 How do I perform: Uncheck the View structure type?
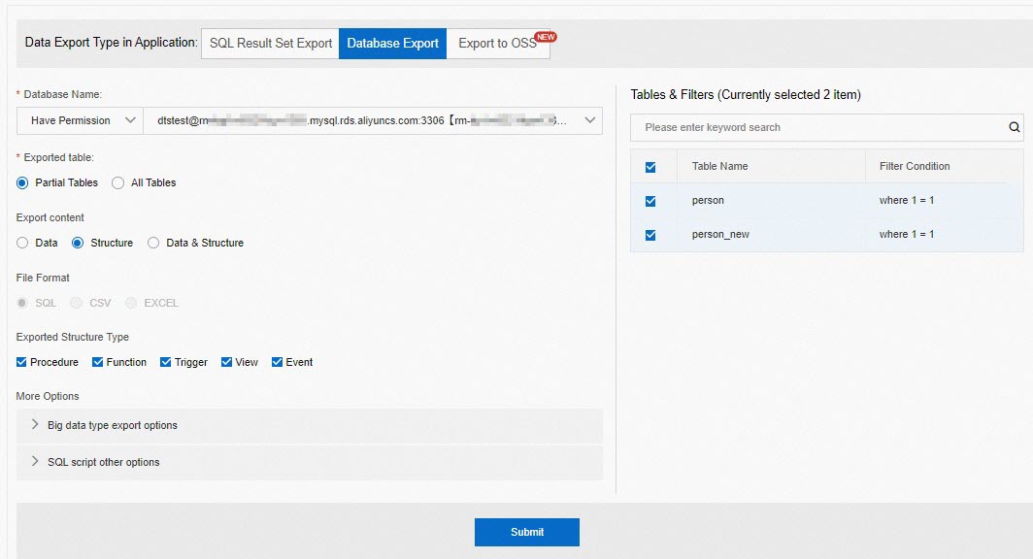226,362
